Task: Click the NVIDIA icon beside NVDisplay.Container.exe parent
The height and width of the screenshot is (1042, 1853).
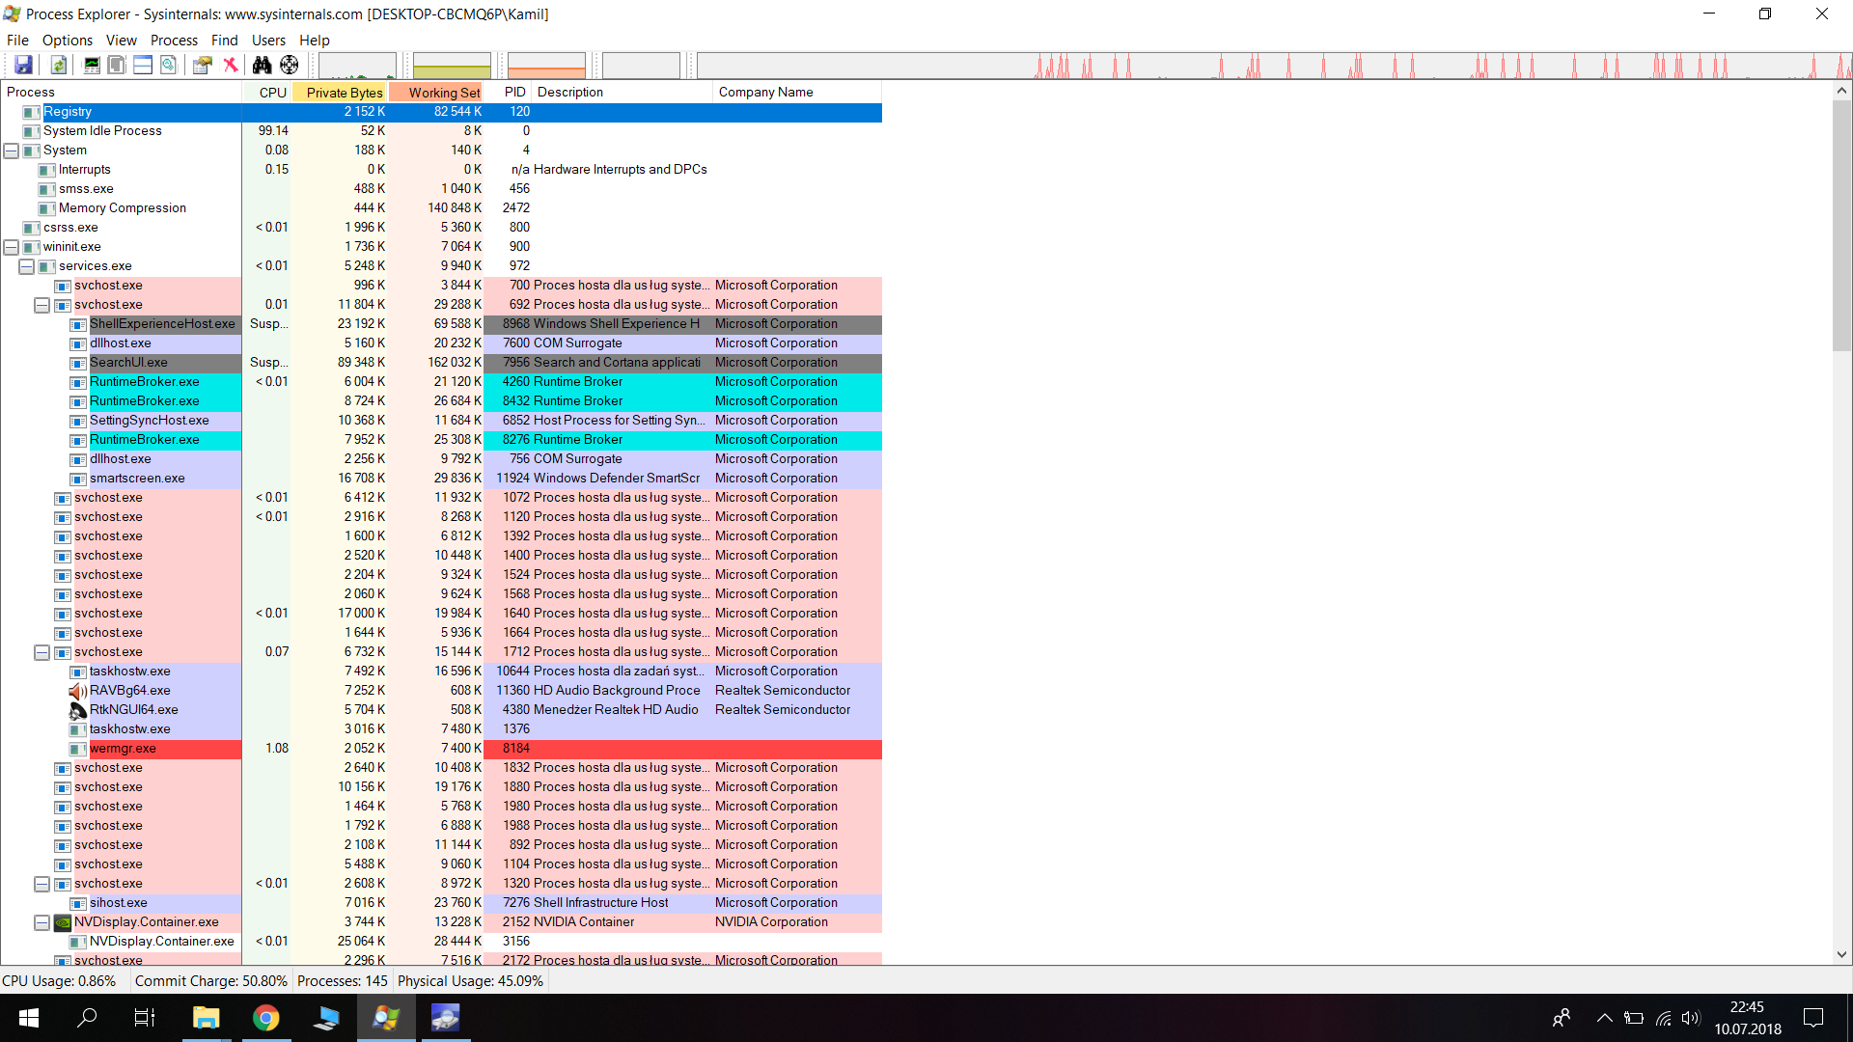Action: click(63, 922)
